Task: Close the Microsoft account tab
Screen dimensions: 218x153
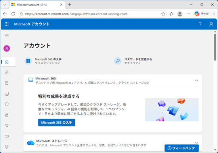Action: tap(61, 5)
